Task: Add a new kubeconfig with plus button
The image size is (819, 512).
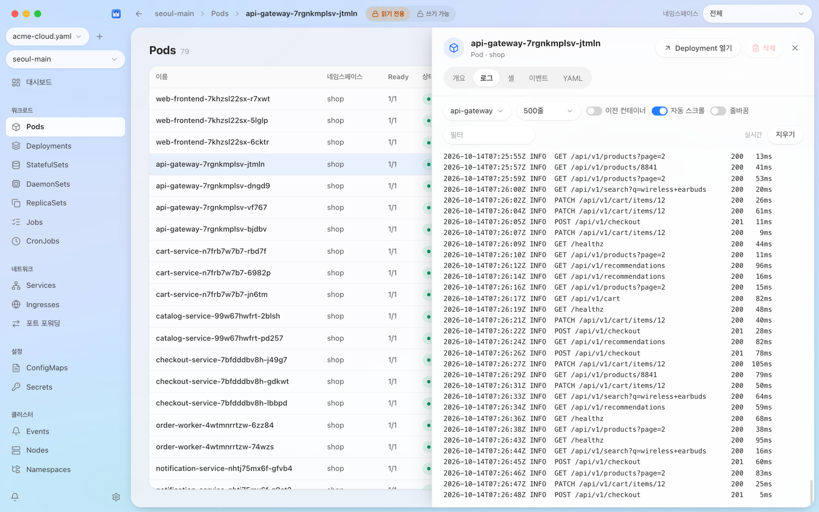Action: point(100,36)
